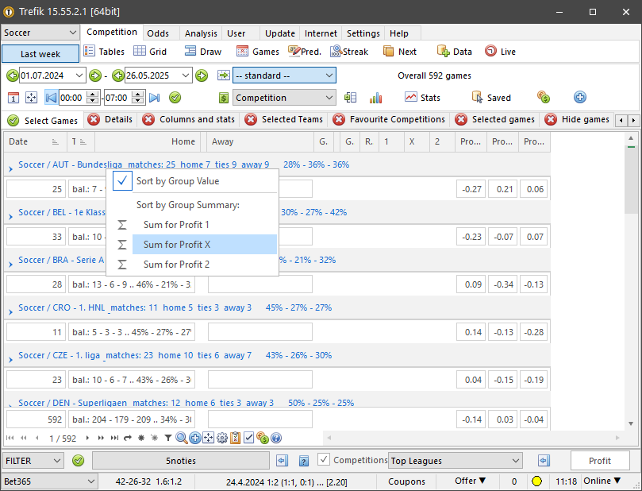642x491 pixels.
Task: Expand the Bet365 bookmaker dropdown
Action: (x=49, y=481)
